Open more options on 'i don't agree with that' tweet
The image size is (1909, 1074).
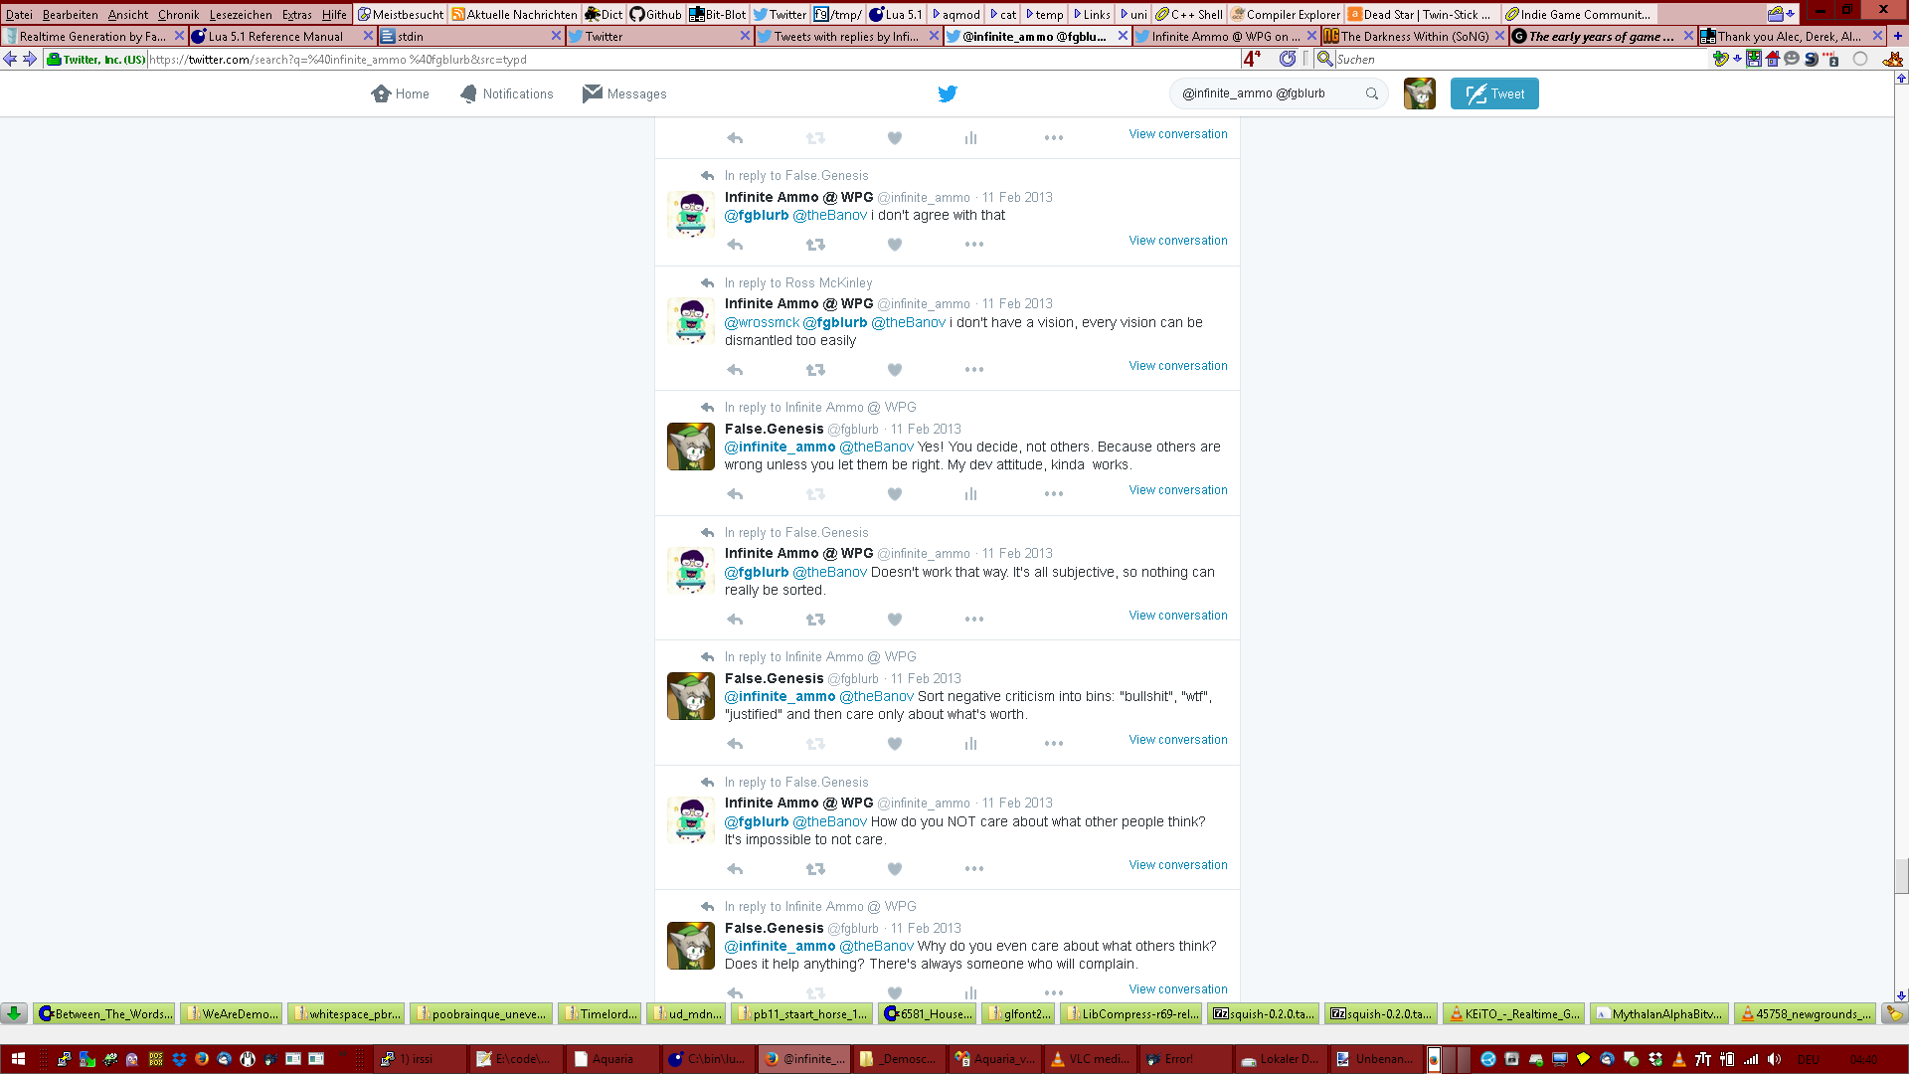(973, 245)
